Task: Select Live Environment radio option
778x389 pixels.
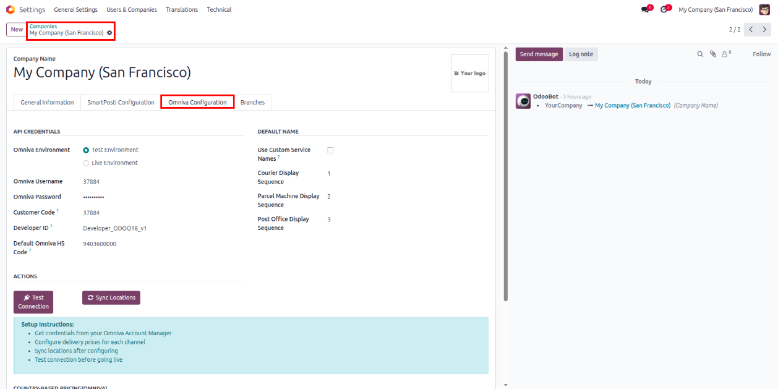Action: [x=86, y=163]
